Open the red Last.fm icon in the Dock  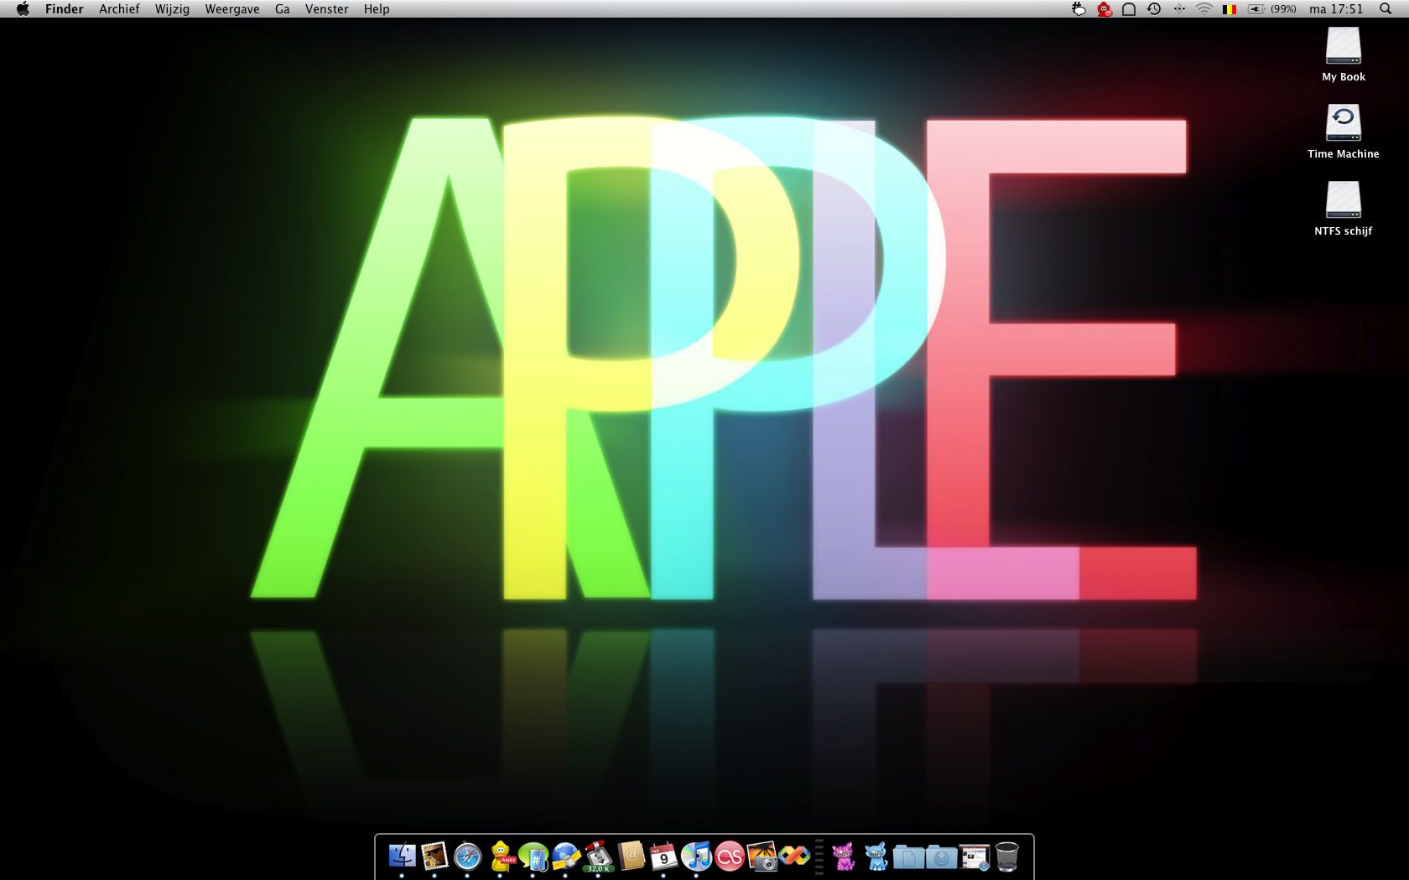730,857
